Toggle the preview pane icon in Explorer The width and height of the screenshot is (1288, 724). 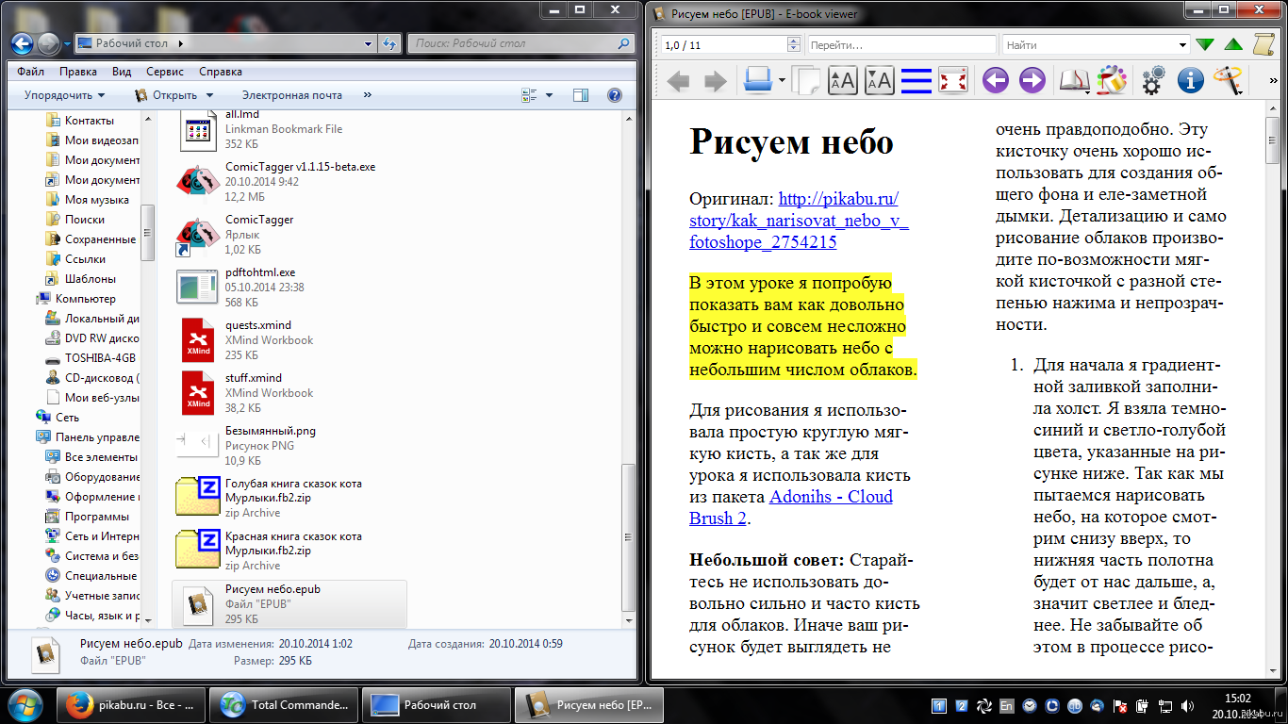581,95
